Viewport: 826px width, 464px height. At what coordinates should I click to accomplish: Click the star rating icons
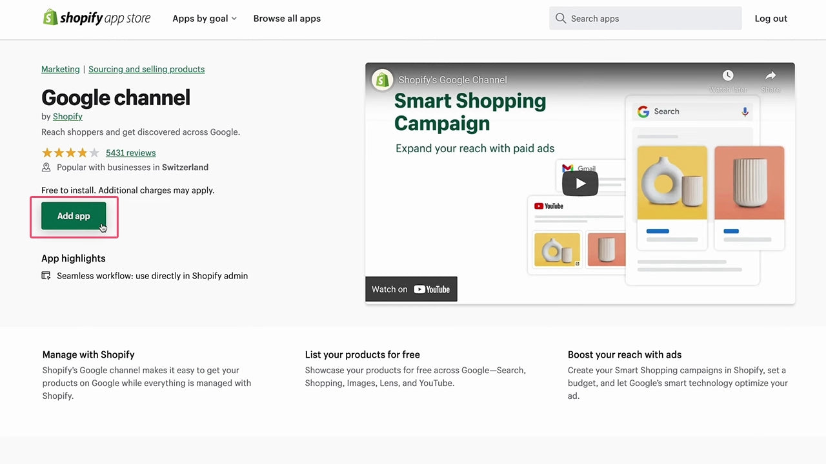tap(70, 153)
